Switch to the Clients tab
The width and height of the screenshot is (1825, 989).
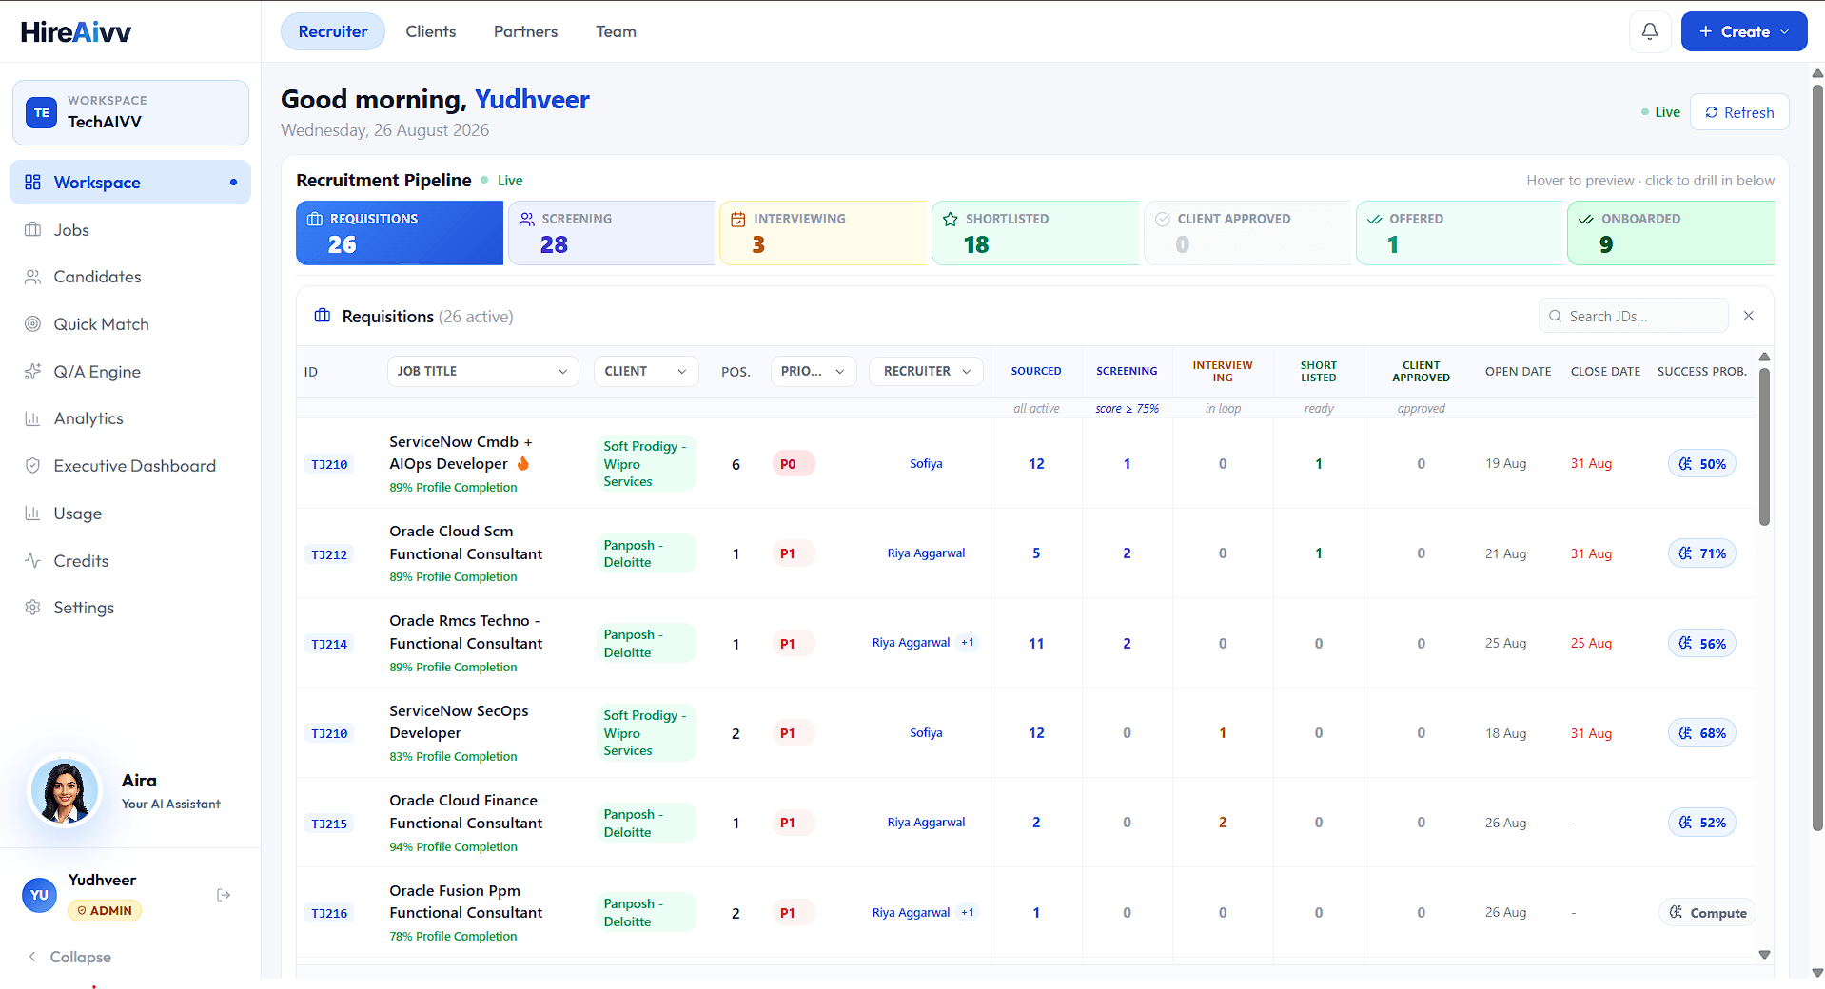click(x=431, y=31)
